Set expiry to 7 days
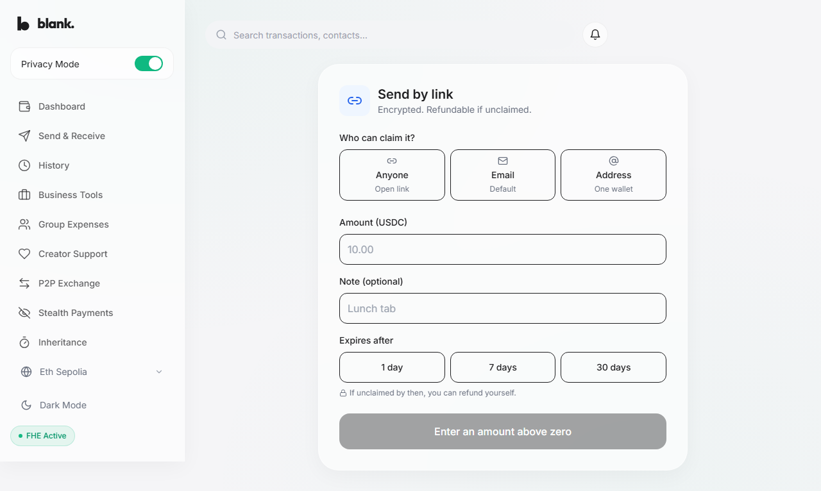This screenshot has width=821, height=491. click(503, 367)
